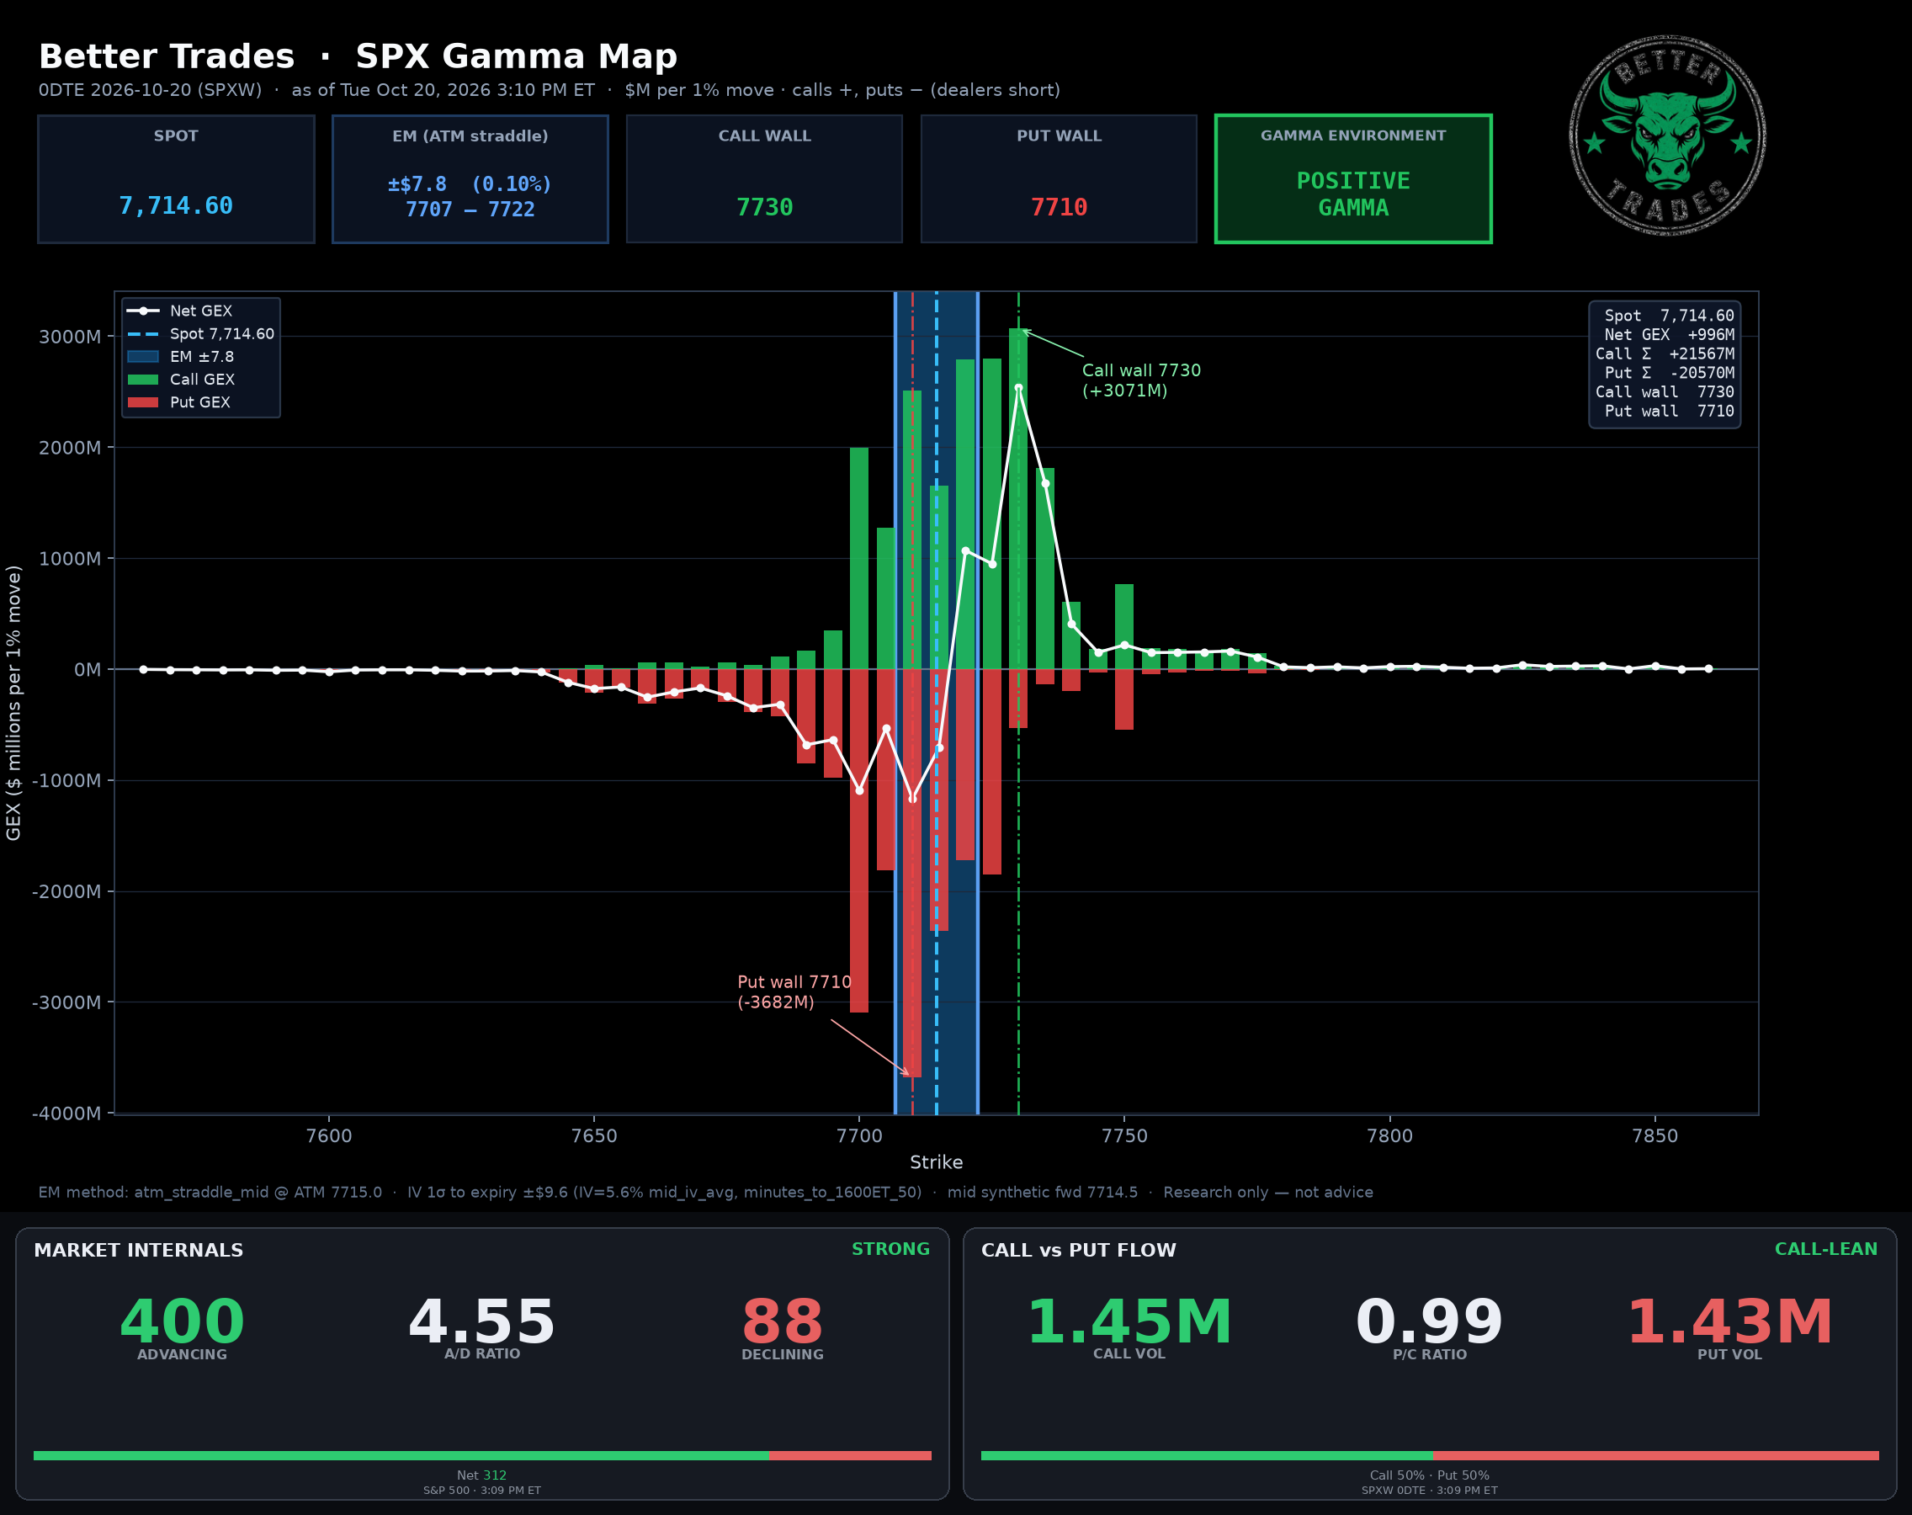Select the SPOT 7,714.60 card

coord(177,179)
